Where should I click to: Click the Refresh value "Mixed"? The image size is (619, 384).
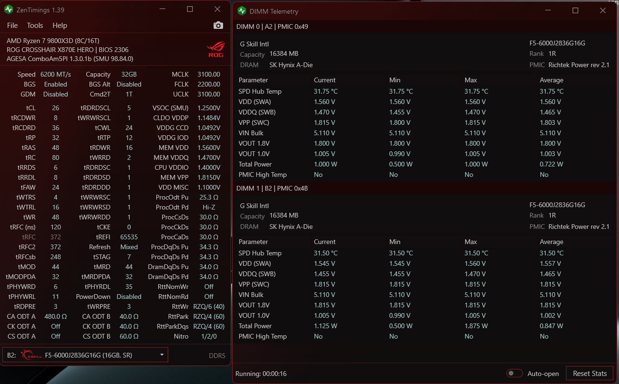tap(129, 247)
